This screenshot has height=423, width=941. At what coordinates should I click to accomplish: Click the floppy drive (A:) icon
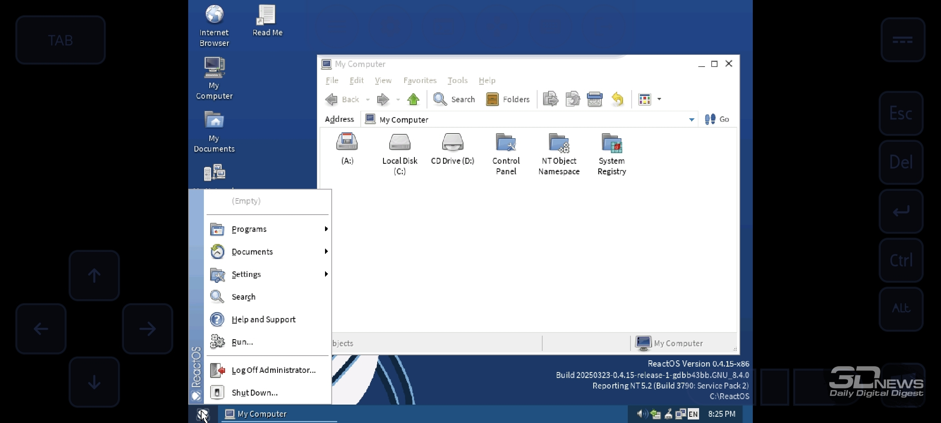(347, 143)
